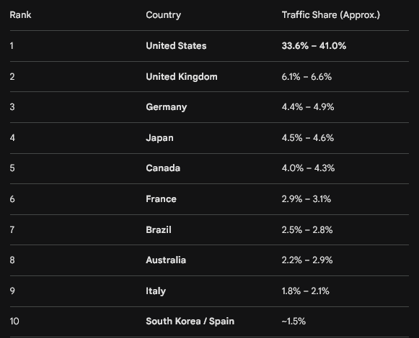Select rank number 10 cell
Screen dimensions: 419x338
pyautogui.click(x=14, y=321)
